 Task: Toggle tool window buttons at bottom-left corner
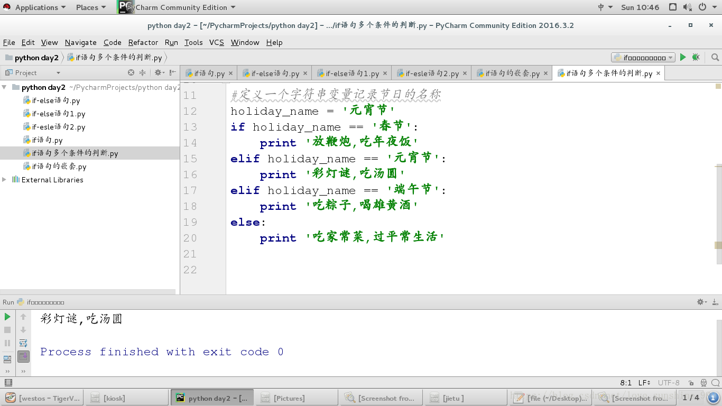[8, 383]
